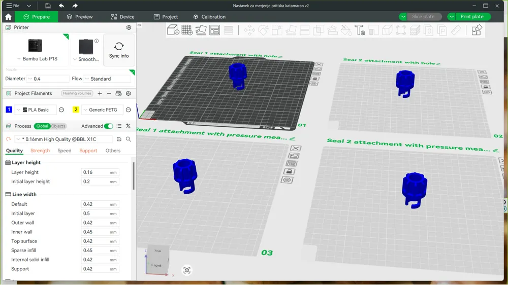Open the PLA Basic filament dropdown
The width and height of the screenshot is (508, 285).
tap(36, 110)
